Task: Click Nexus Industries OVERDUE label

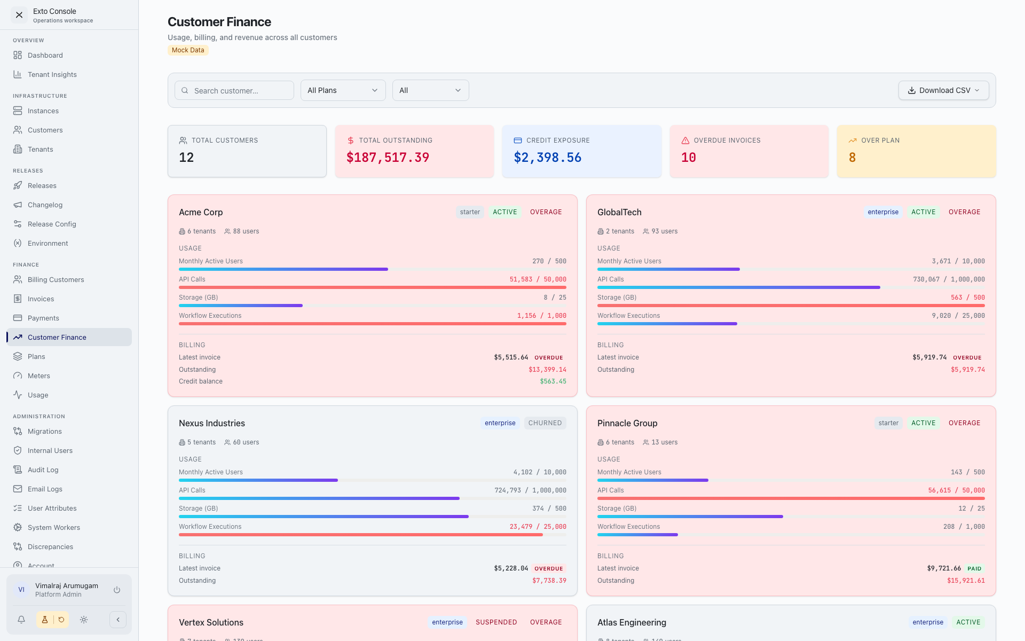Action: [549, 569]
